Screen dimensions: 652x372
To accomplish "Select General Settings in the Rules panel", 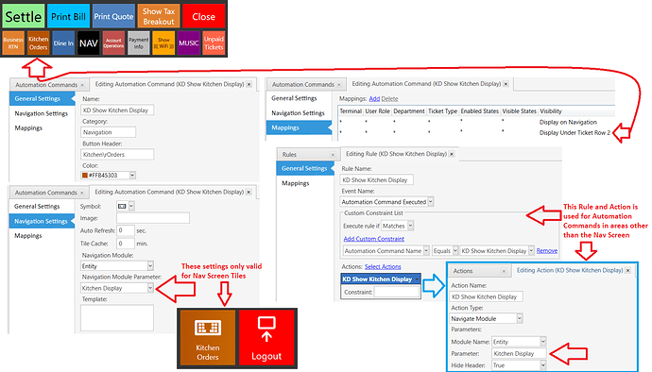I will pos(305,168).
